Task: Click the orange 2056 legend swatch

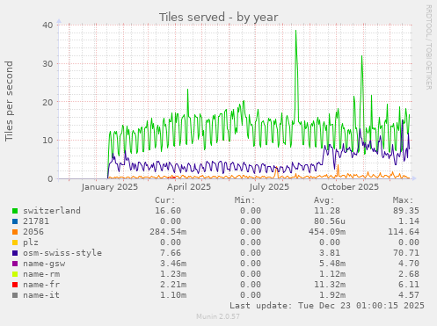Action: coord(15,232)
